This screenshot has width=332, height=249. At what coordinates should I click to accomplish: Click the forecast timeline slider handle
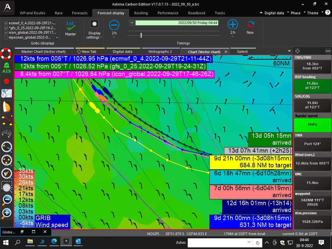tap(141, 35)
